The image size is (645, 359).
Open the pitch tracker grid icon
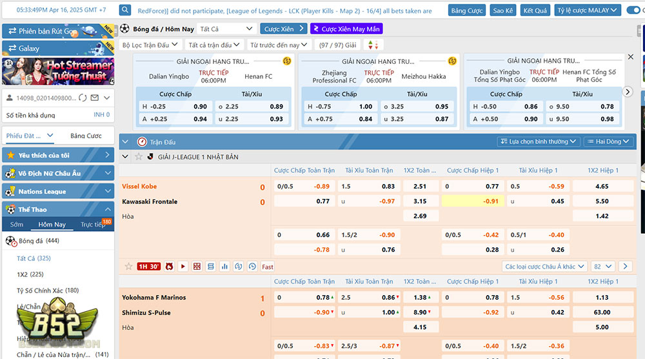tap(197, 267)
